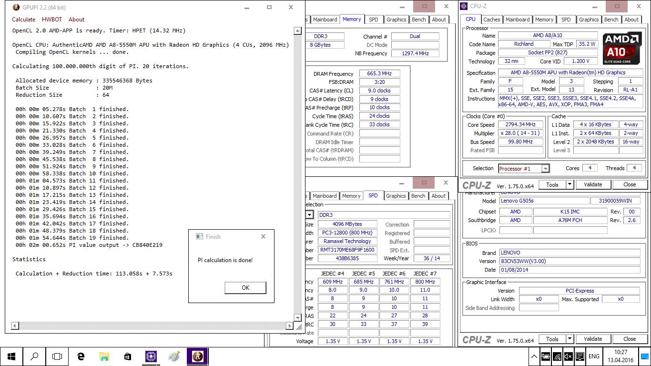Click Tools button in the mainboard CPU-Z window
651x366 pixels.
[552, 339]
